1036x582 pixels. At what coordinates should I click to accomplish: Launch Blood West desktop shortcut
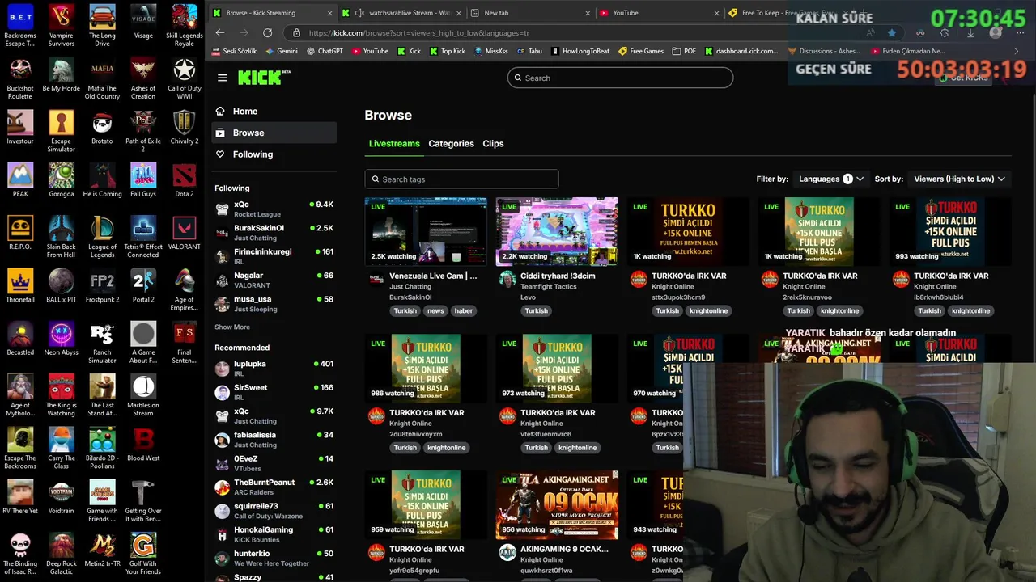[143, 445]
